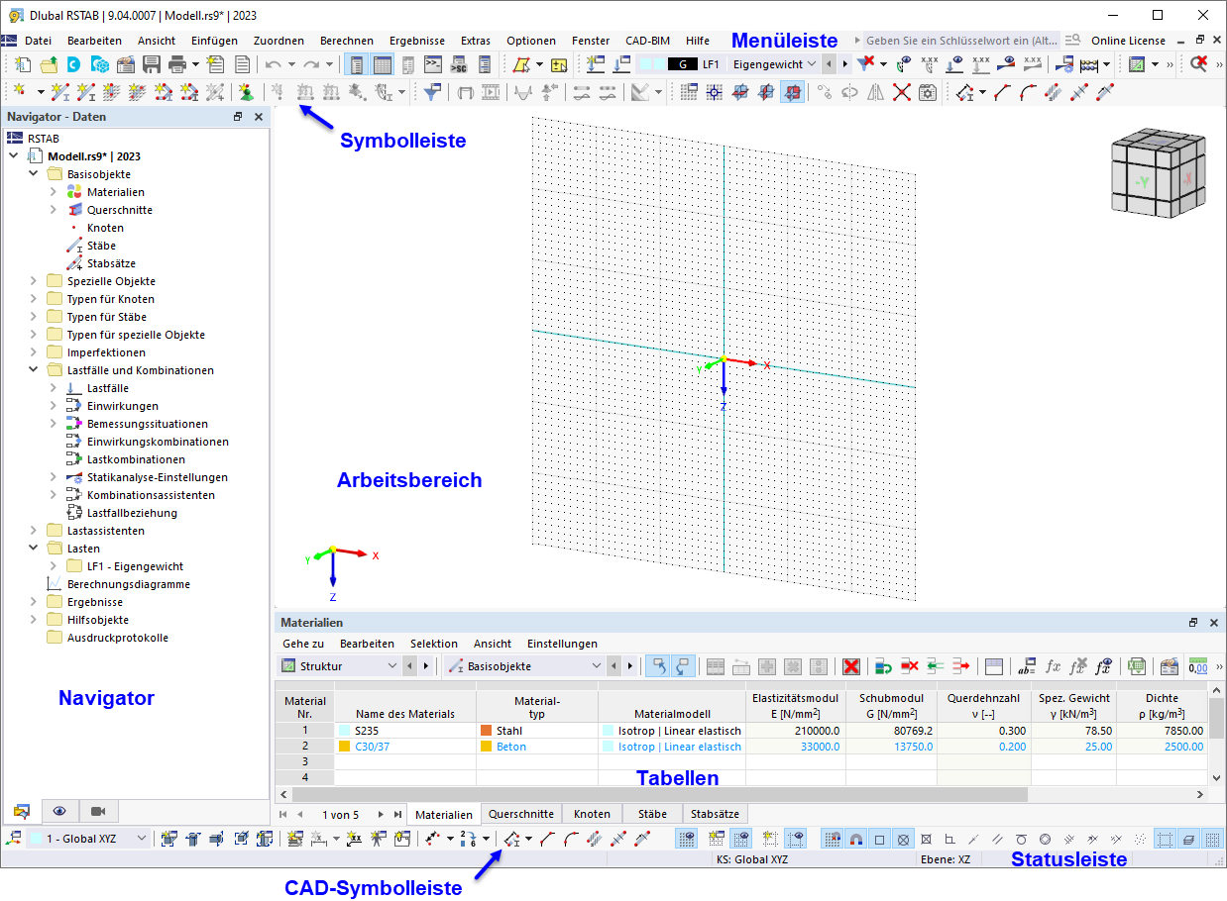This screenshot has height=901, width=1227.
Task: Close the Navigator - Daten panel
Action: tap(259, 117)
